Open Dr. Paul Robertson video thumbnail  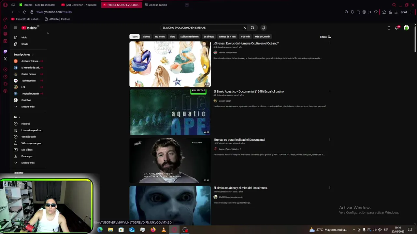click(x=170, y=160)
